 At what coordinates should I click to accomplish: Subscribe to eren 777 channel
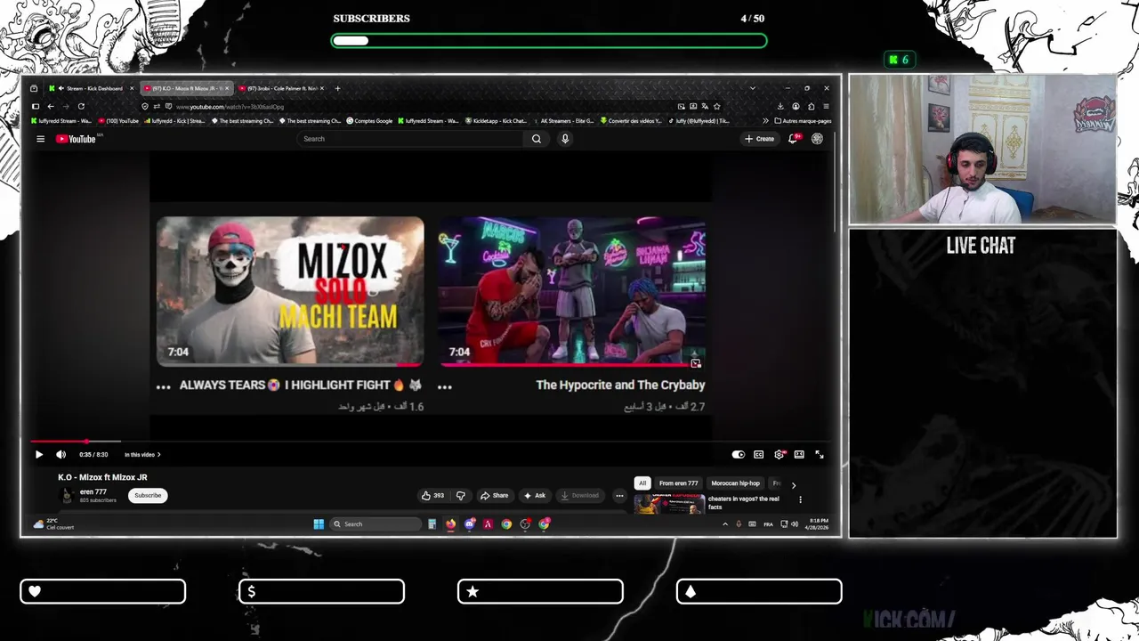[148, 495]
